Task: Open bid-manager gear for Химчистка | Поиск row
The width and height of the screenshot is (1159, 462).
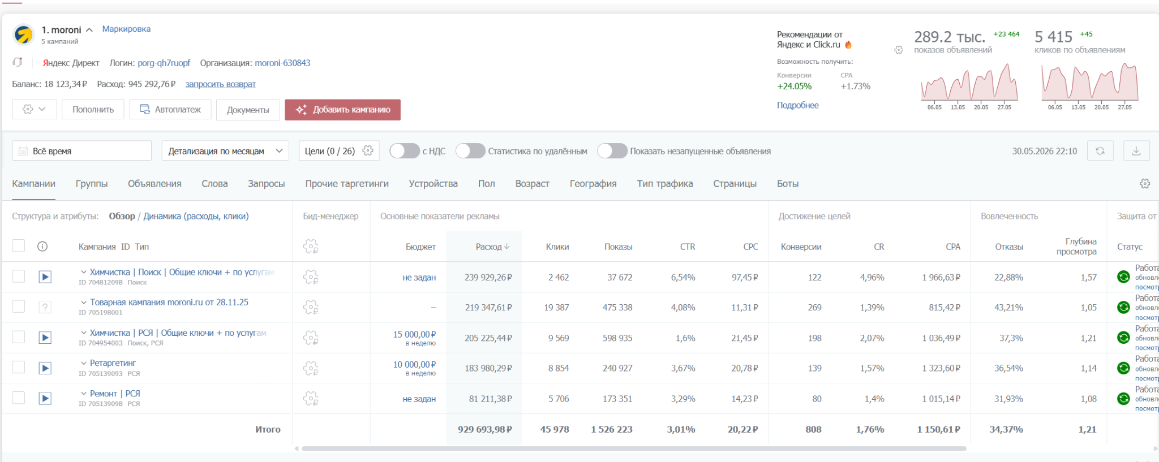Action: (x=311, y=277)
